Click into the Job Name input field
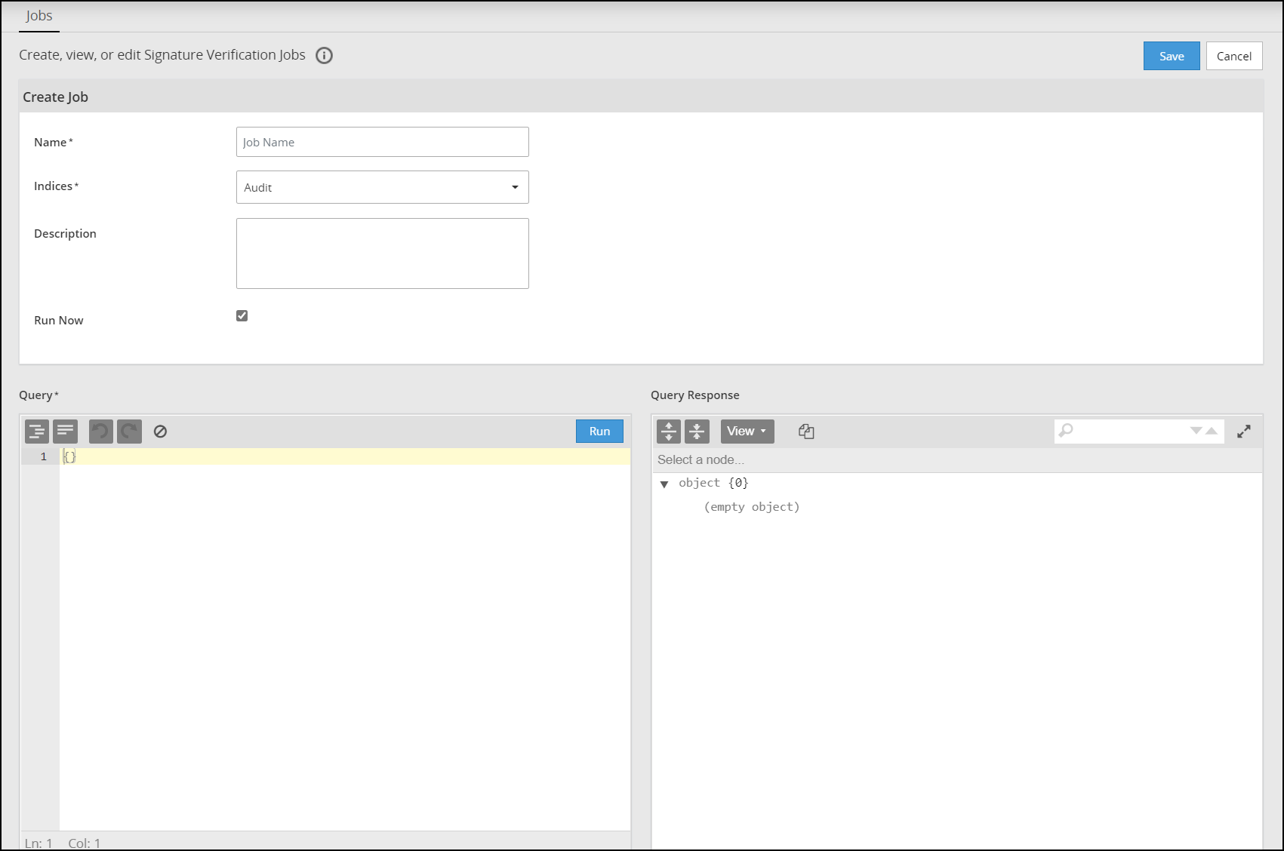Screen dimensions: 1284x851 click(x=382, y=142)
